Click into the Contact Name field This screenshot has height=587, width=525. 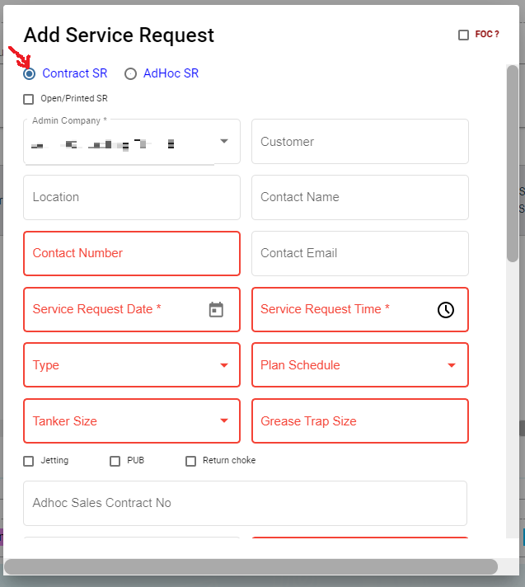coord(359,197)
